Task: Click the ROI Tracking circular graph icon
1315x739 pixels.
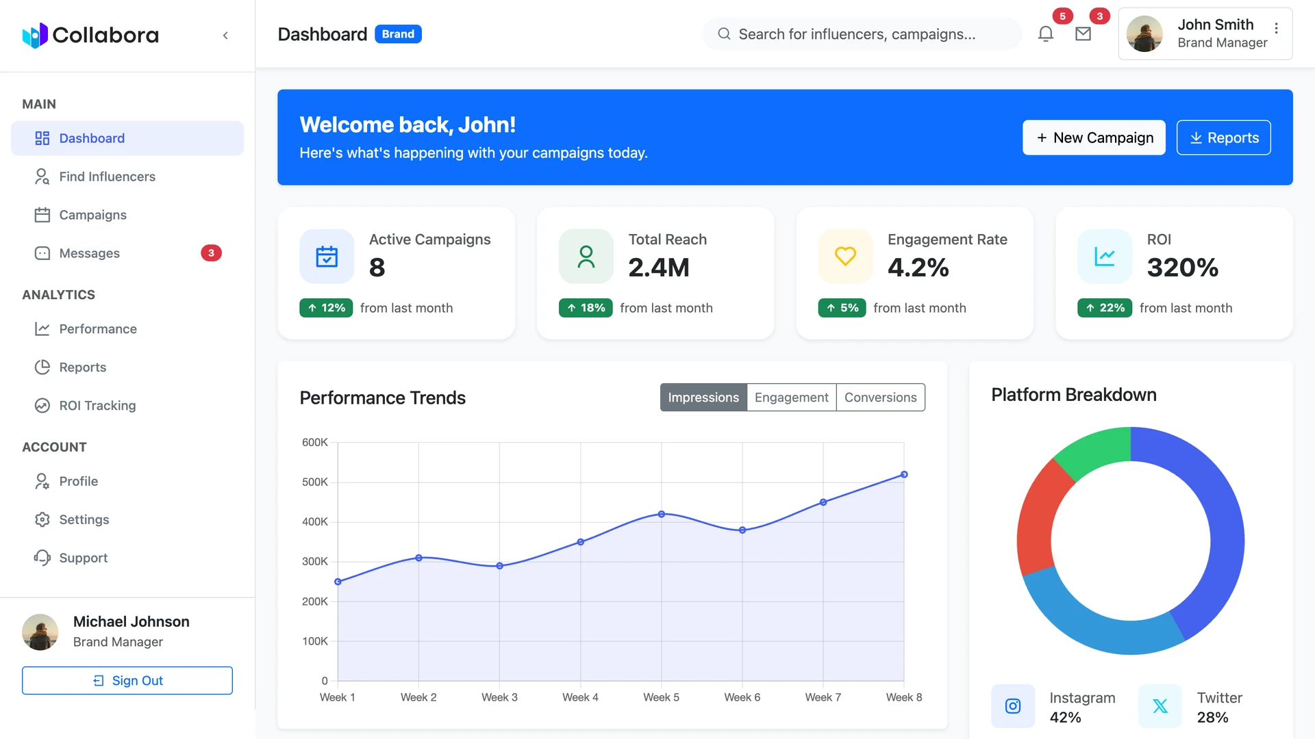Action: click(x=42, y=406)
